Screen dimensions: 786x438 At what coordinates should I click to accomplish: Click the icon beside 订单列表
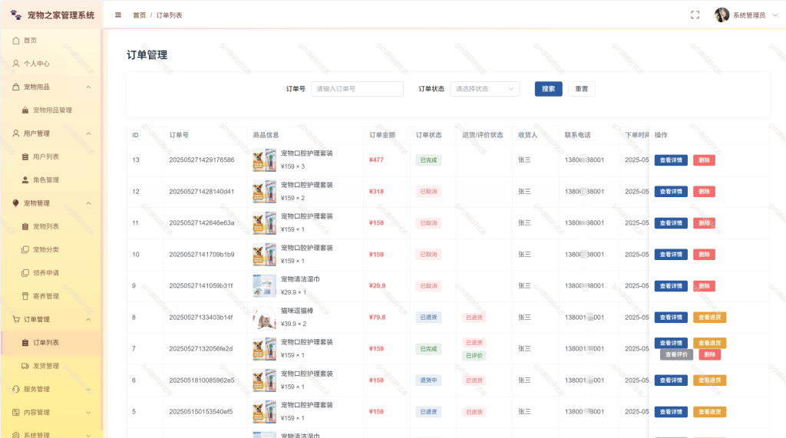(25, 343)
